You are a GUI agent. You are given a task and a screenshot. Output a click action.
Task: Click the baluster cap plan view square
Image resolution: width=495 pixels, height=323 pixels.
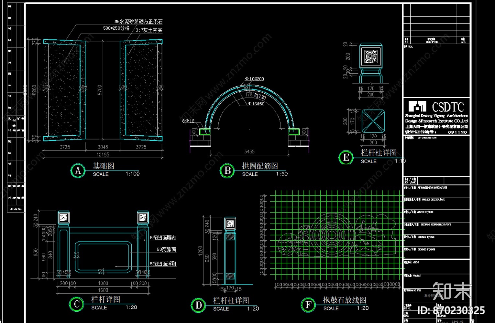pyautogui.click(x=373, y=121)
